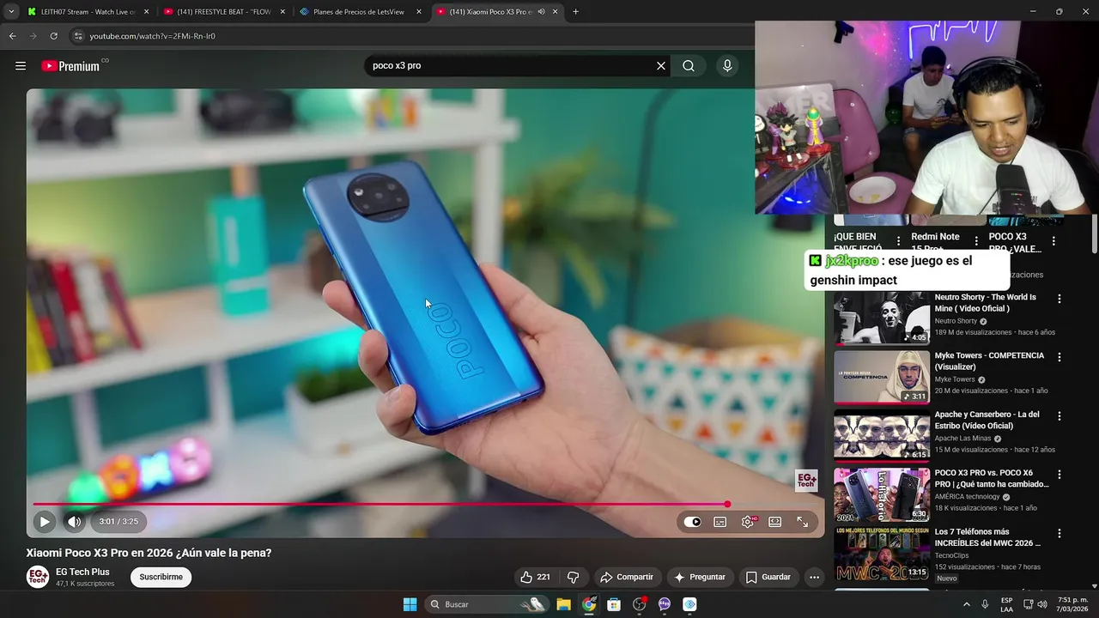Play the video with the play button

click(x=45, y=521)
